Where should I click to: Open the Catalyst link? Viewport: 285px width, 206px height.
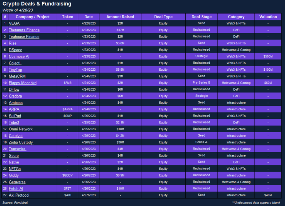16,136
